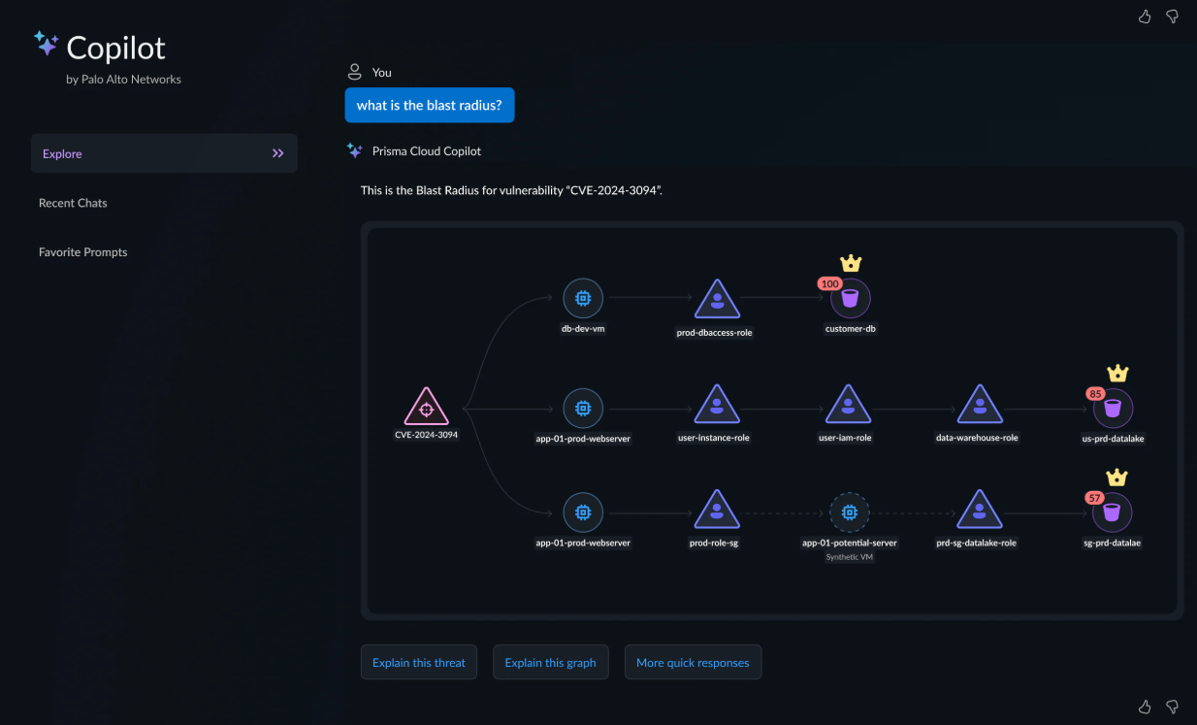Screen dimensions: 1197x725
Task: Click the prod-dbaccess-role triangle icon
Action: click(717, 301)
